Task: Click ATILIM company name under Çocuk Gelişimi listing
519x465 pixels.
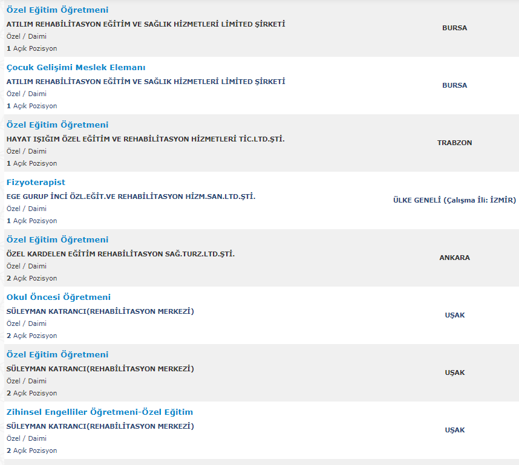Action: (145, 82)
